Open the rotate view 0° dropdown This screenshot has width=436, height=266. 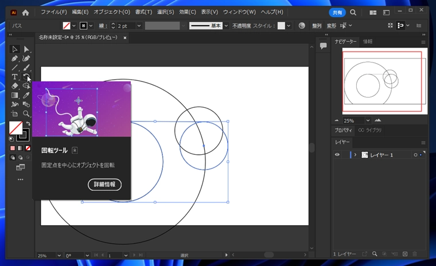coord(87,256)
